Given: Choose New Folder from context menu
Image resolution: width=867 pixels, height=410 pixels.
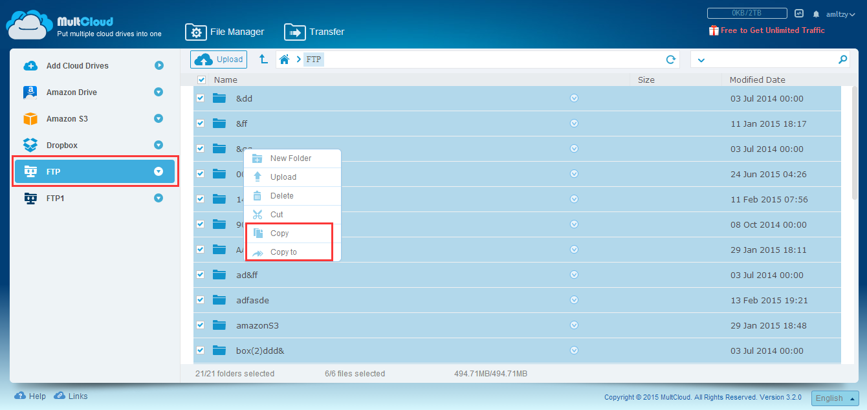Looking at the screenshot, I should click(x=292, y=158).
